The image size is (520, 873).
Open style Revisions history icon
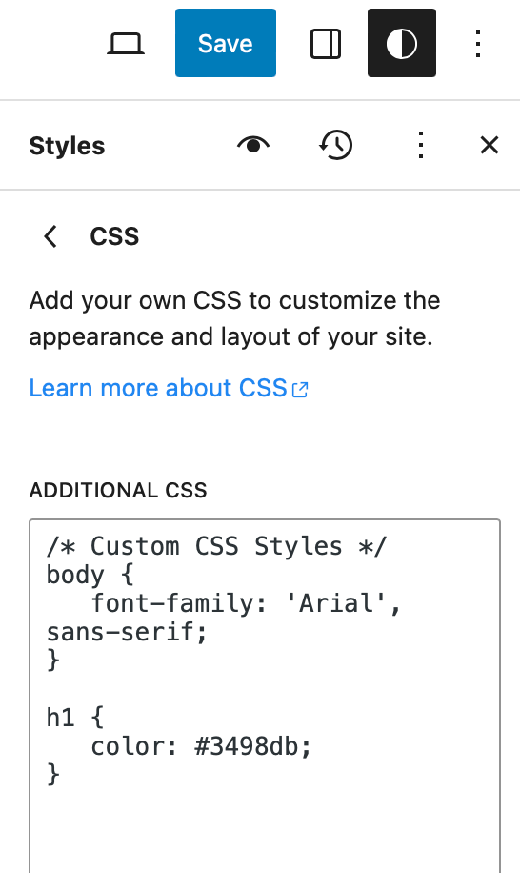336,145
